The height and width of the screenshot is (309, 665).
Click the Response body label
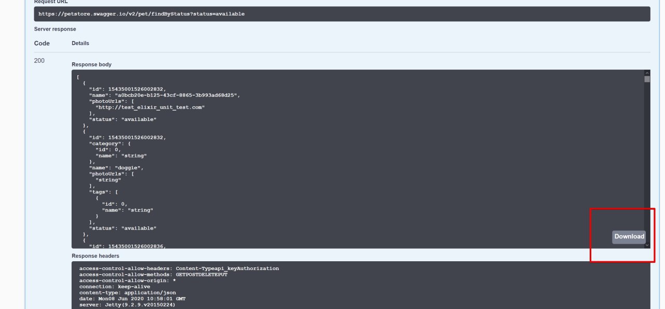click(x=91, y=64)
